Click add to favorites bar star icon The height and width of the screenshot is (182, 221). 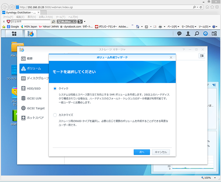pos(4,26)
